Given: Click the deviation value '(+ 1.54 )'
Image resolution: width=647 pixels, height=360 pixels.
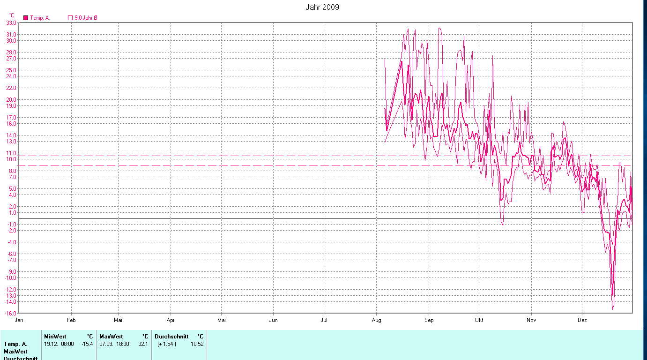Looking at the screenshot, I should point(166,344).
